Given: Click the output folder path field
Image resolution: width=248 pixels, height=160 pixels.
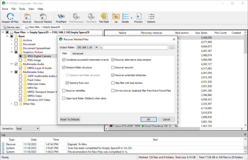Looking at the screenshot, I should tap(134, 48).
